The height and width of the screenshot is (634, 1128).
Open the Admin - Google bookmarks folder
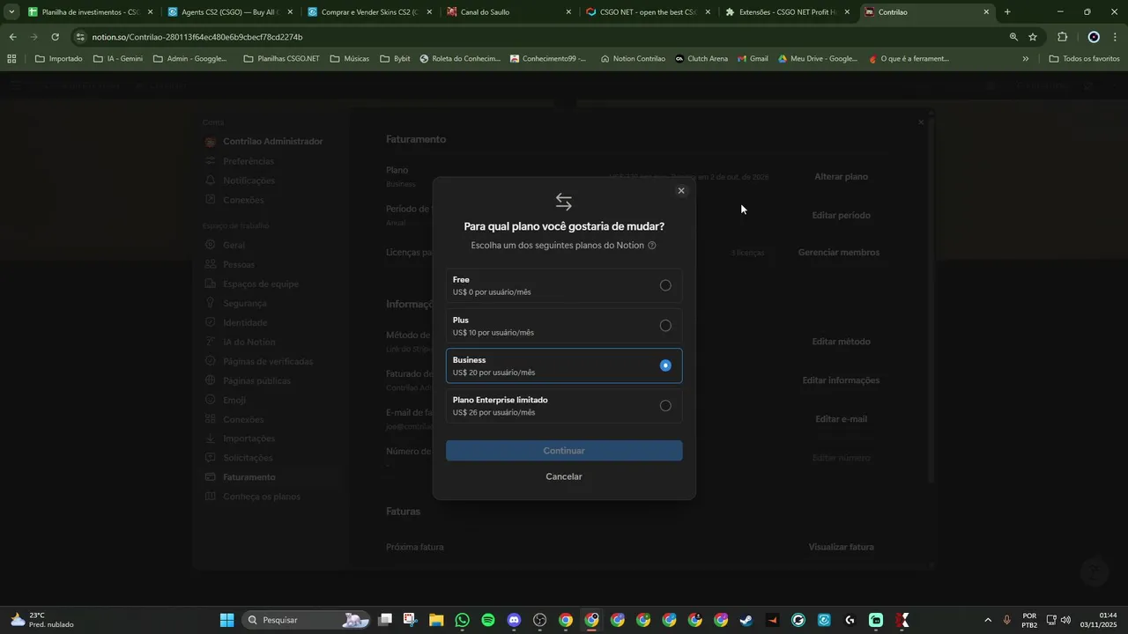pos(190,59)
